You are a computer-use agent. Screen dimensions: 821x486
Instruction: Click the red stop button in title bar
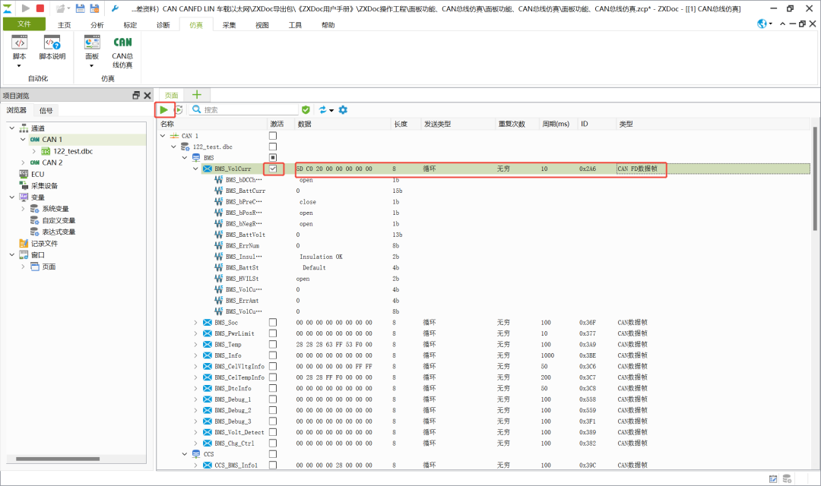coord(40,8)
